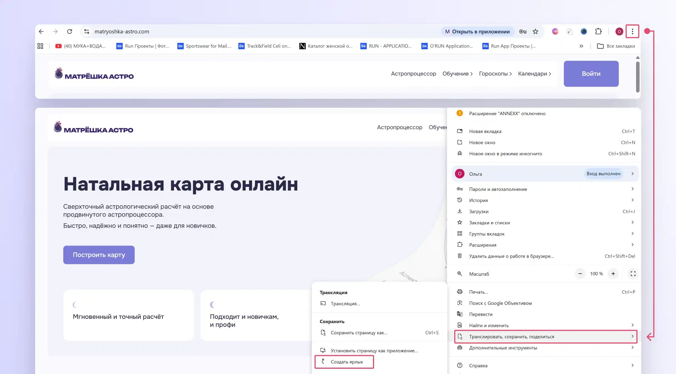Open hidden bookmarks with the chevron
The height and width of the screenshot is (374, 676).
click(581, 46)
